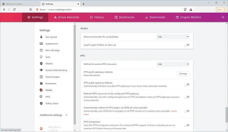Click the IPFS cube icon in sidebar
The height and width of the screenshot is (132, 228).
click(41, 97)
